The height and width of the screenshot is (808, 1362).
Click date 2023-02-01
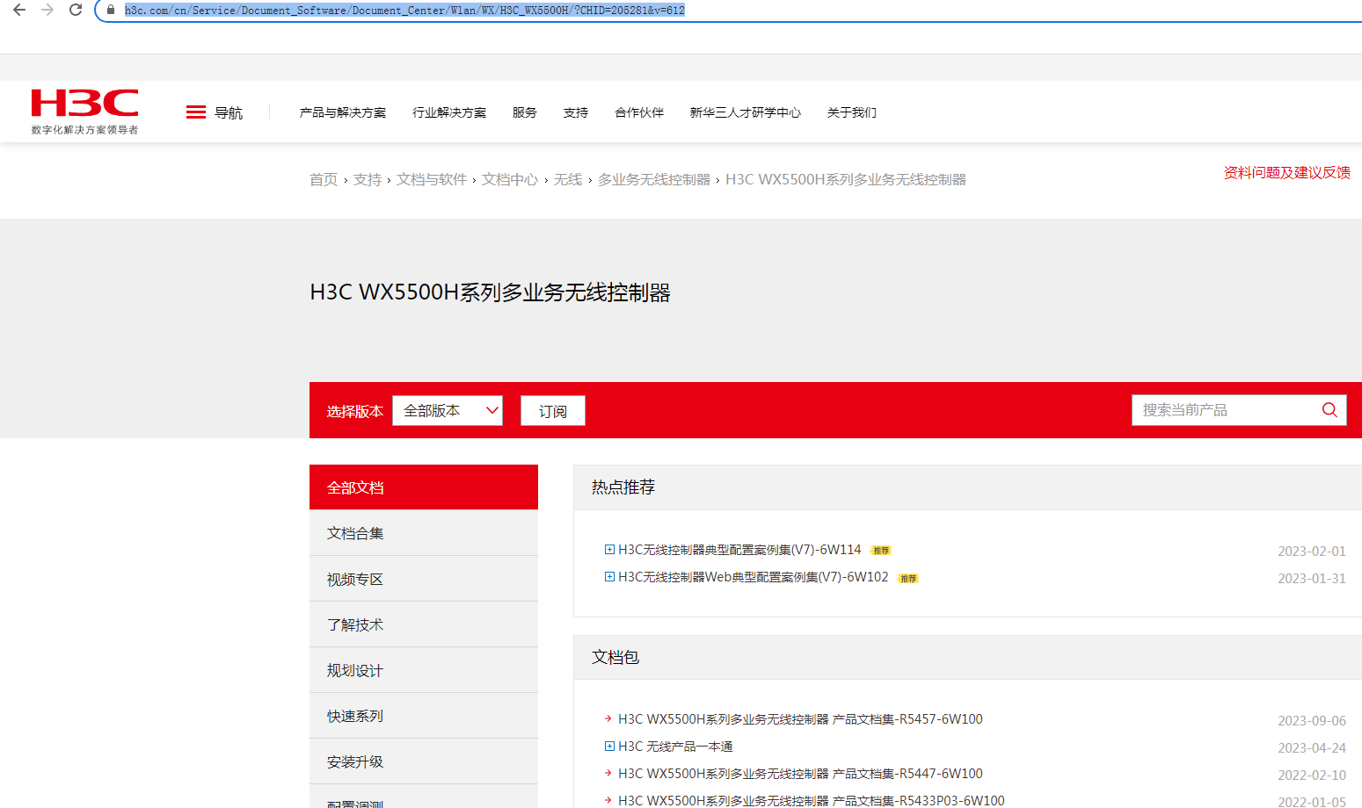point(1312,552)
